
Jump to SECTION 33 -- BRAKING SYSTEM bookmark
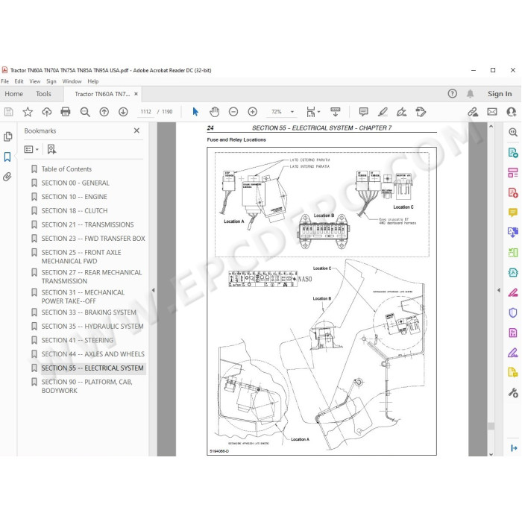point(89,312)
